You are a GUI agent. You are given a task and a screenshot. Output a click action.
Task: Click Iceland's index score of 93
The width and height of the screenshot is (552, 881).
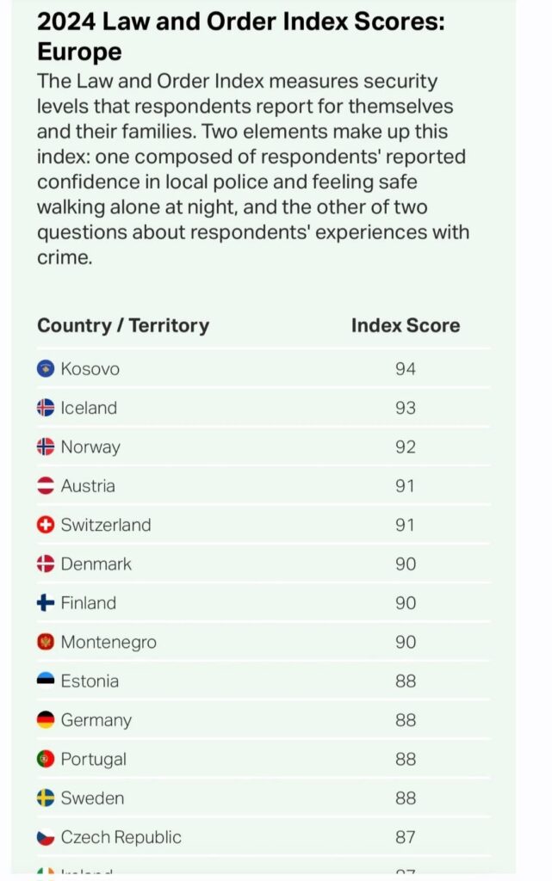(406, 408)
